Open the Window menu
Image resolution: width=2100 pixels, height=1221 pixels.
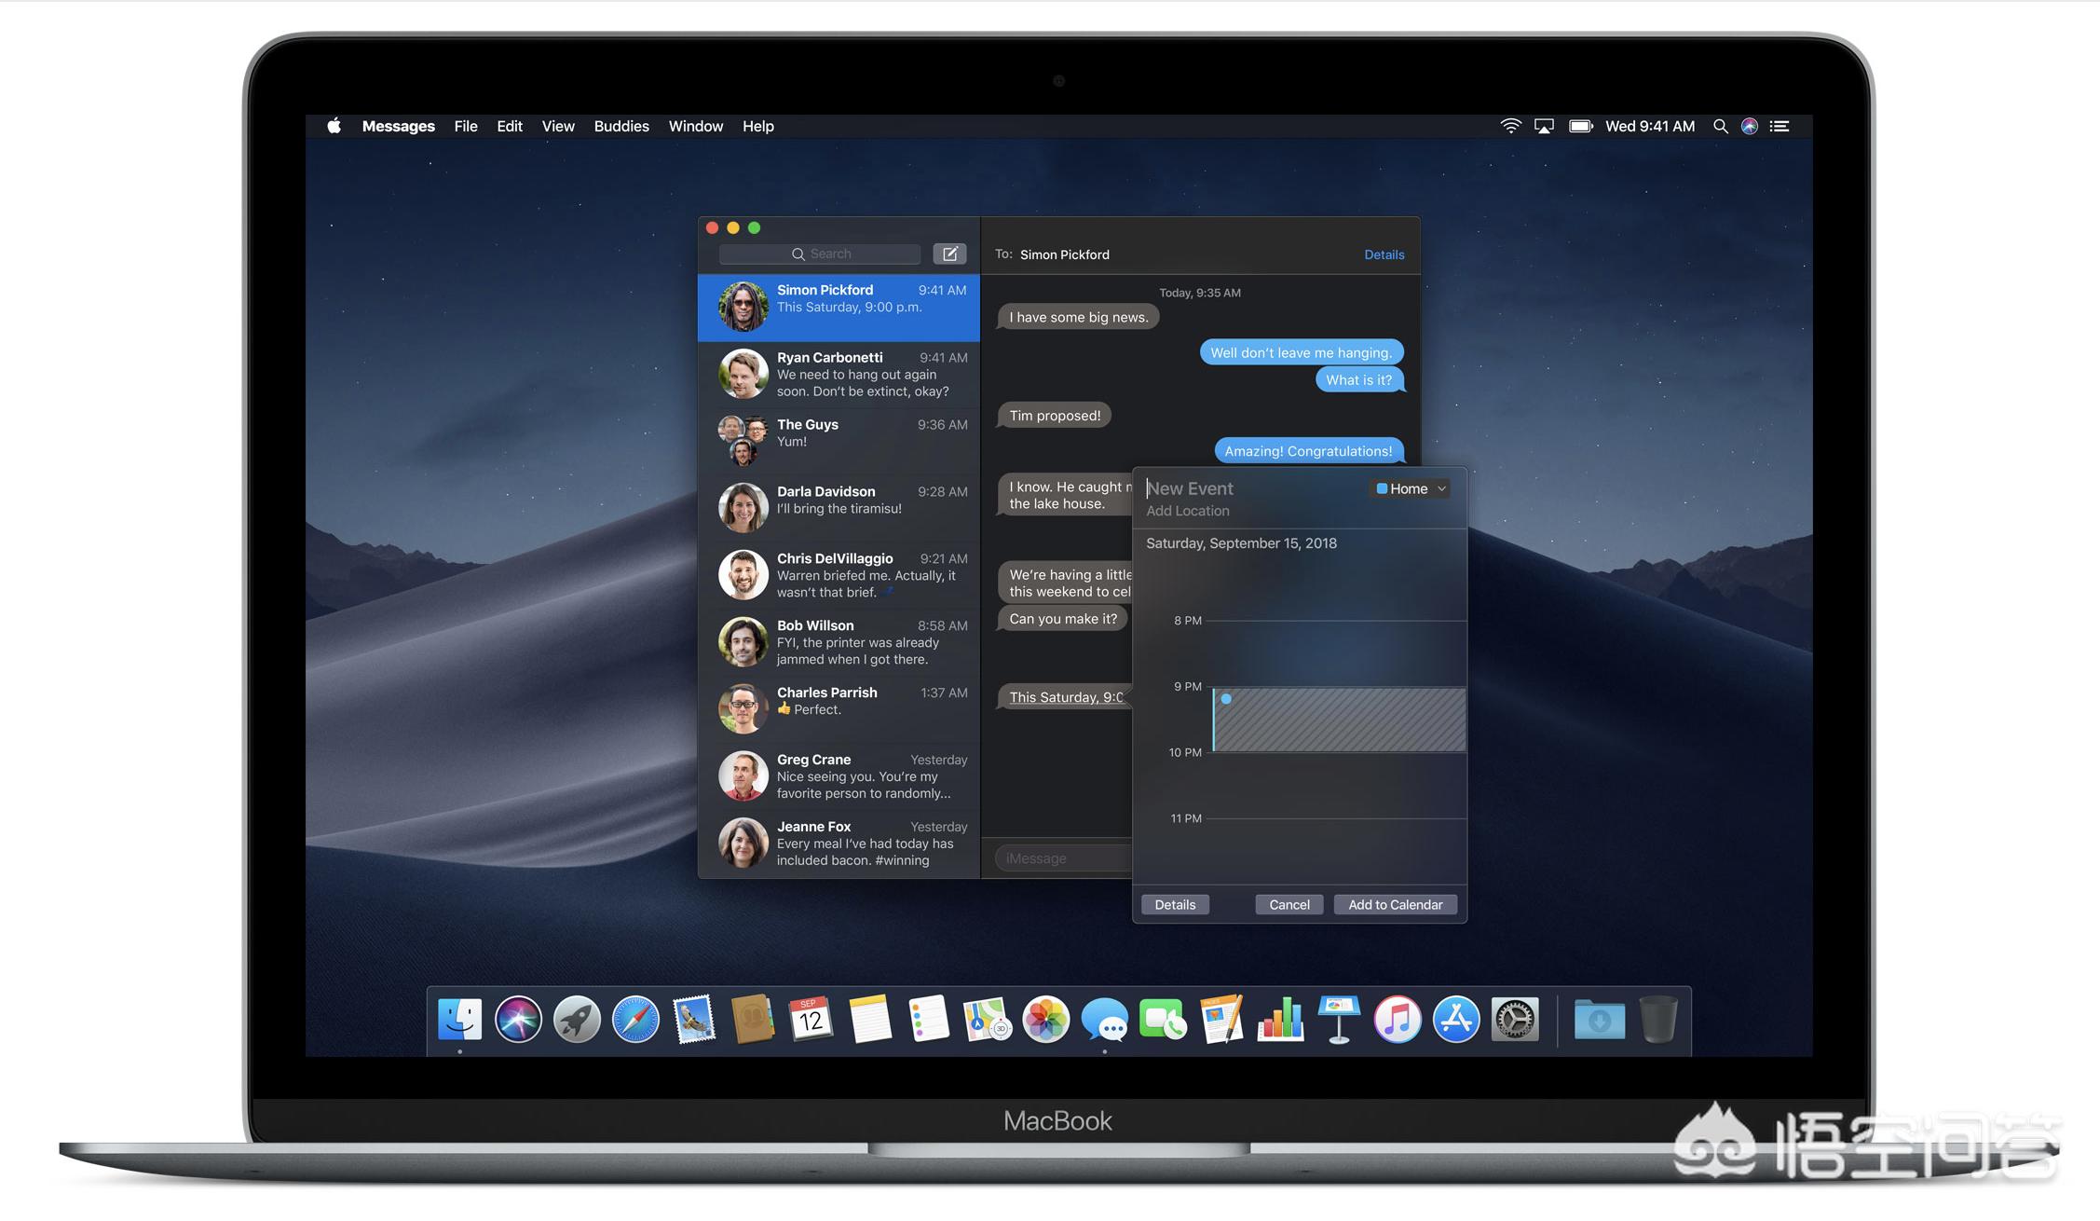tap(696, 126)
